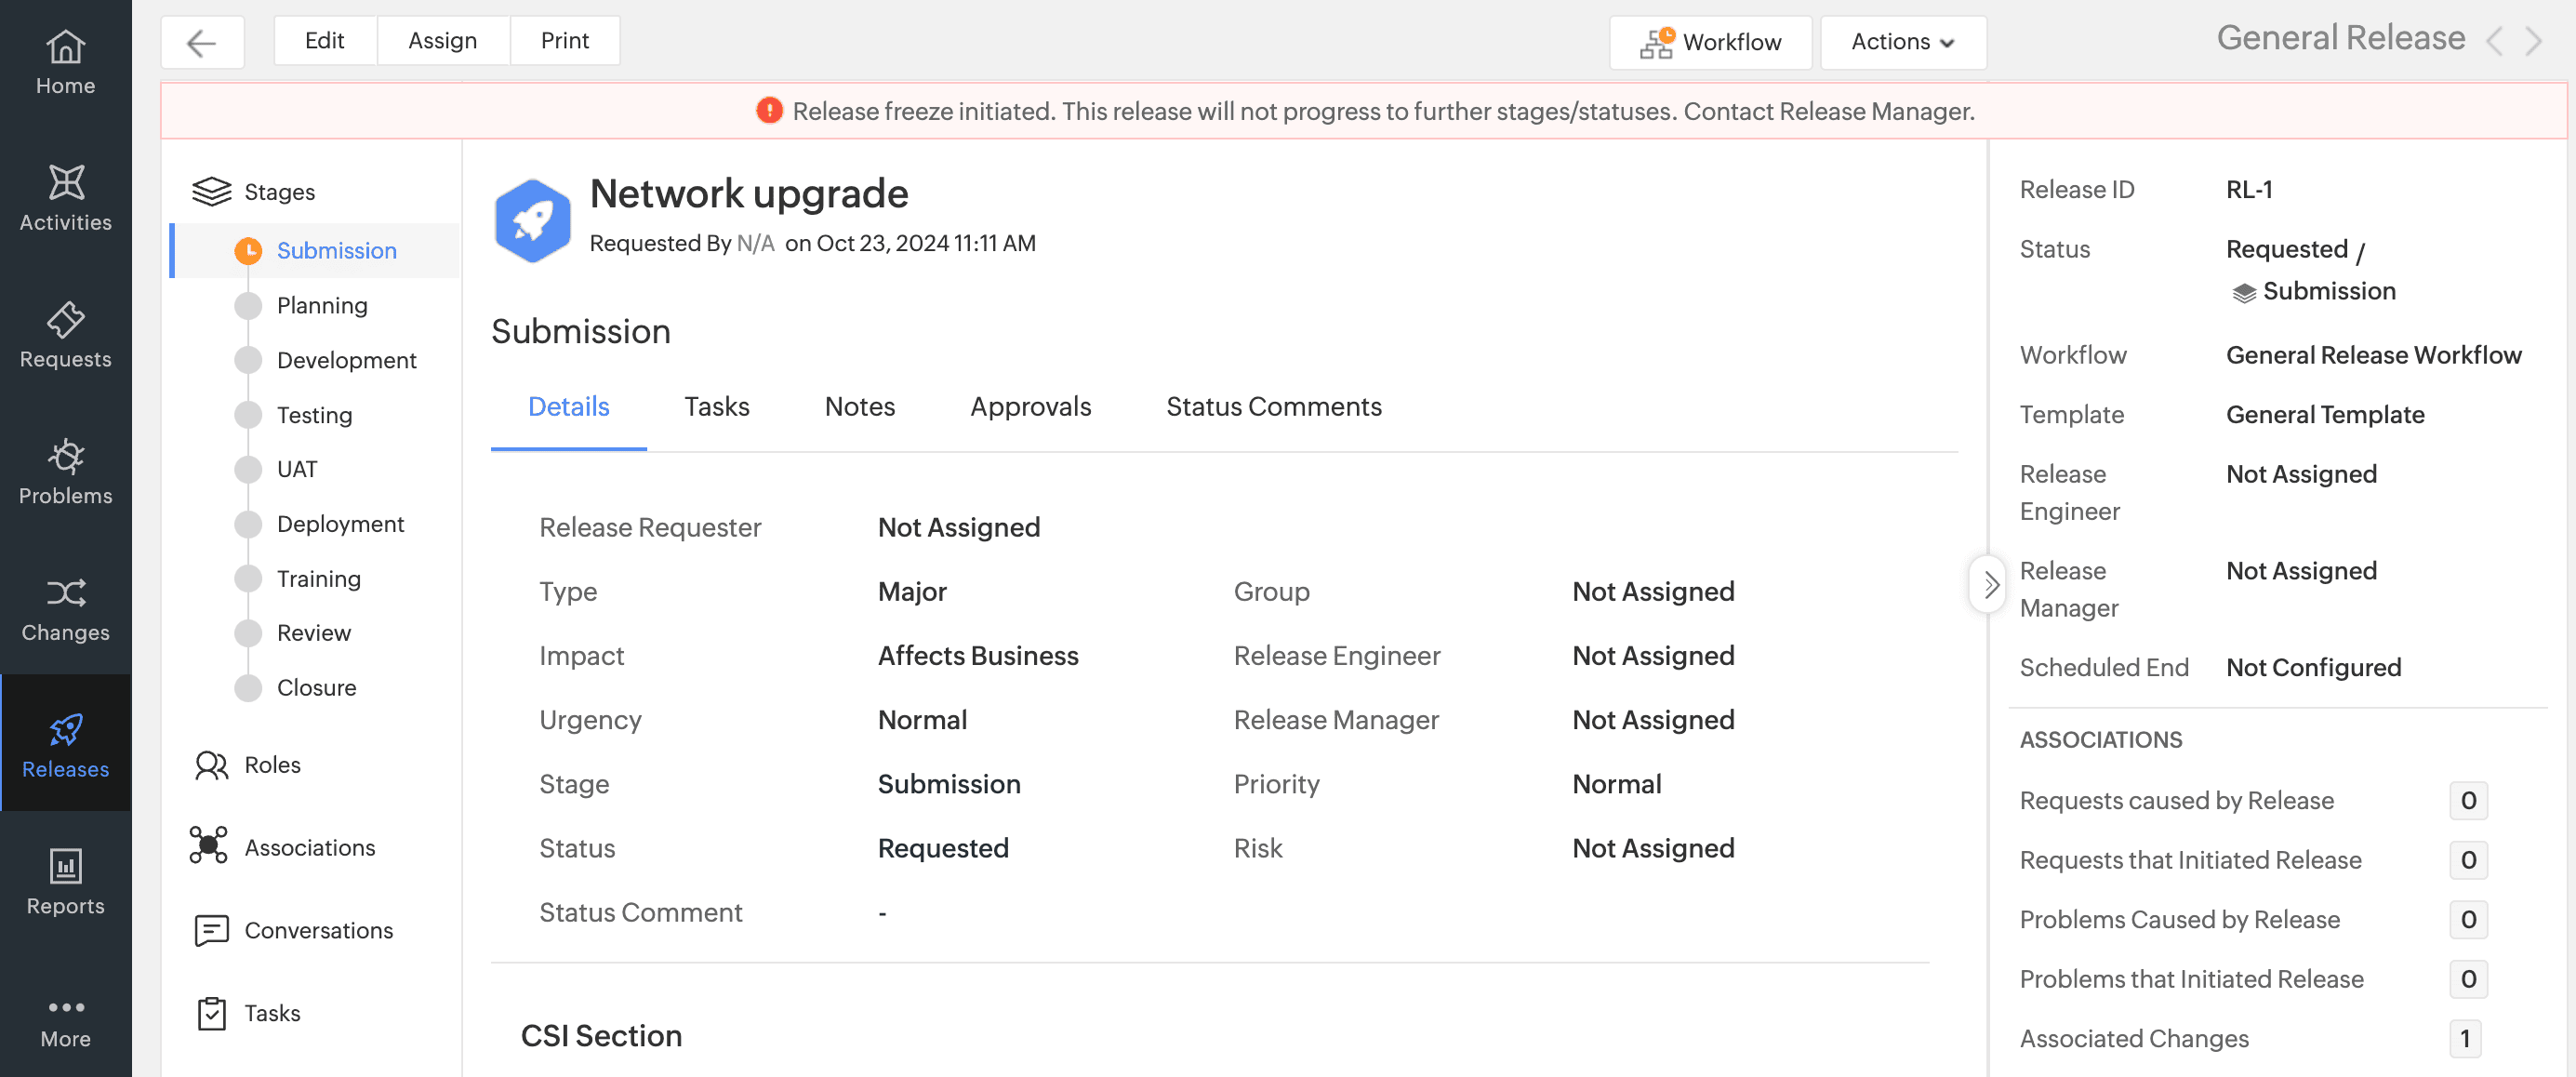Switch to the Tasks tab
The height and width of the screenshot is (1077, 2576).
click(716, 407)
